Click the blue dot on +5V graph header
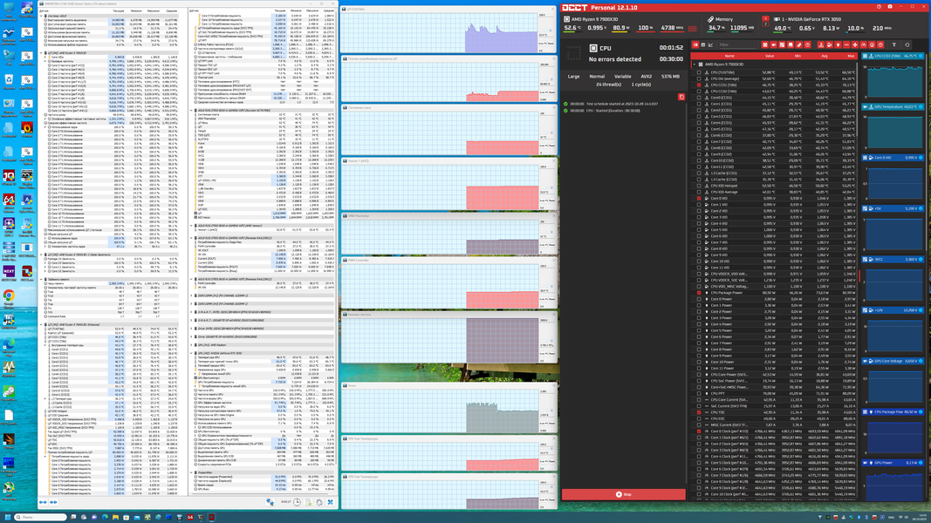This screenshot has width=931, height=523. [921, 208]
